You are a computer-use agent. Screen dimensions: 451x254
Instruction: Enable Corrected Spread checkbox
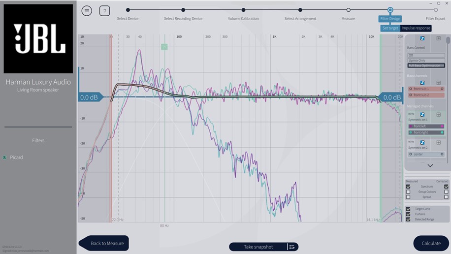[446, 197]
